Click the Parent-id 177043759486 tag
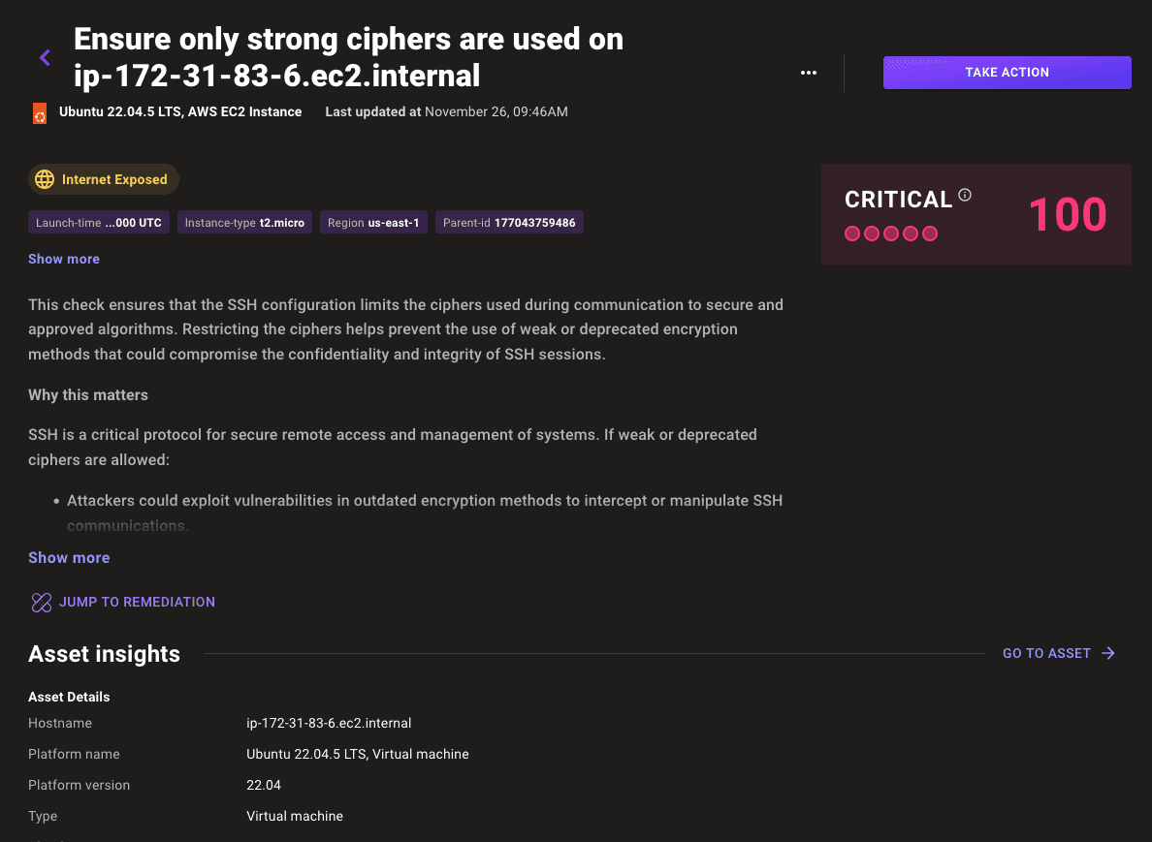Image resolution: width=1152 pixels, height=842 pixels. pos(509,223)
